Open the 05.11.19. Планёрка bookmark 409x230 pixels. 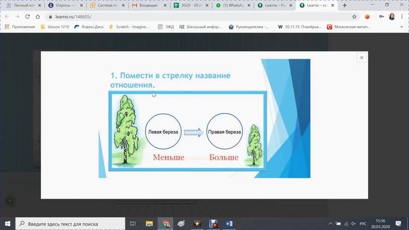[300, 27]
